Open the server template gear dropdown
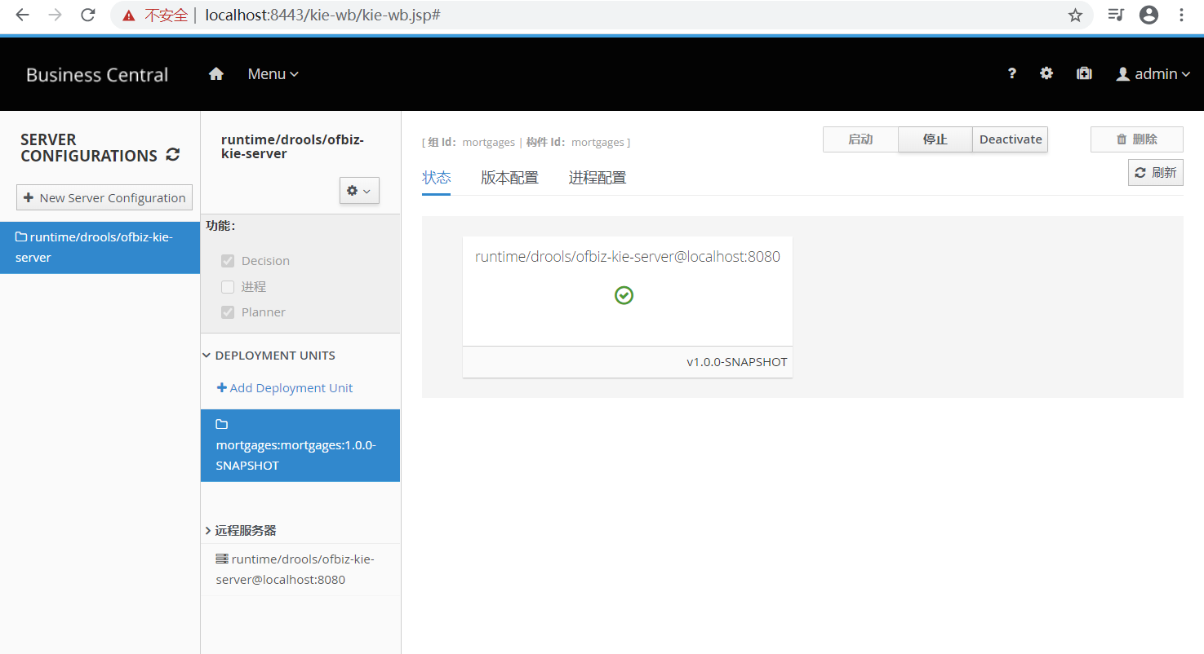 (359, 190)
